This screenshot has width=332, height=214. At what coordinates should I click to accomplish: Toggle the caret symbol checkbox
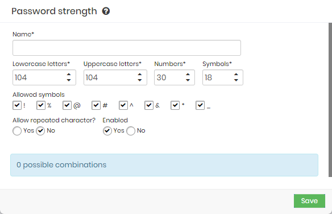[123, 105]
